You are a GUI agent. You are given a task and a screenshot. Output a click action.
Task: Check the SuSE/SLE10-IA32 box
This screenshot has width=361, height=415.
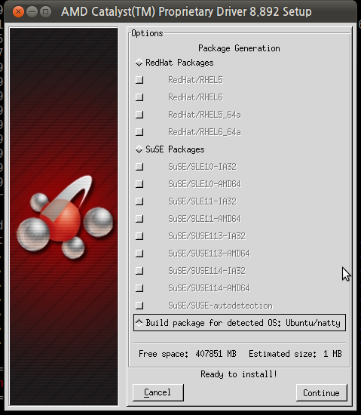pos(139,167)
